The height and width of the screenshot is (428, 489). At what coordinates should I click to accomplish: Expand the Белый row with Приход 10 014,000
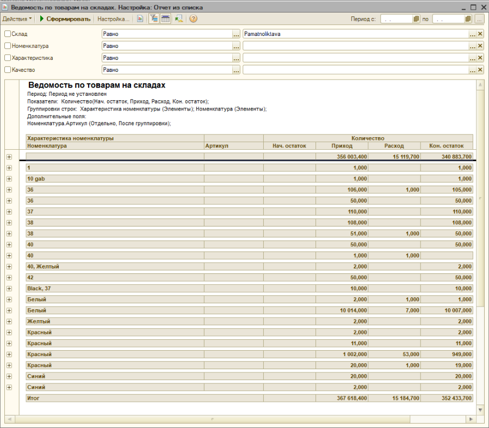pyautogui.click(x=9, y=310)
